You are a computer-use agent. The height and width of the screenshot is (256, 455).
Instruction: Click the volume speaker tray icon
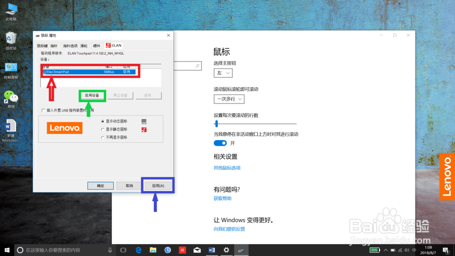pos(407,250)
